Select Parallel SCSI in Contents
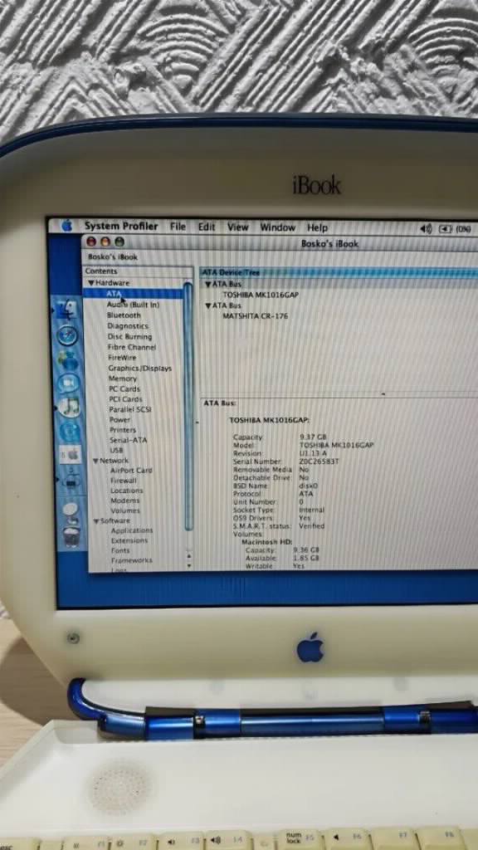 click(x=130, y=409)
